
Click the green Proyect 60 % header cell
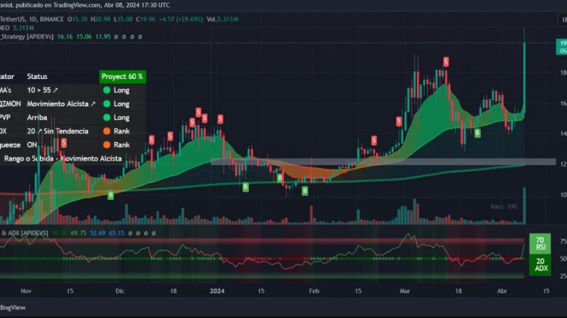(x=122, y=76)
